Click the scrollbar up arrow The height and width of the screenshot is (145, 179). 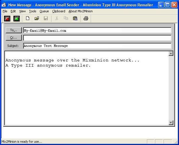171,53
